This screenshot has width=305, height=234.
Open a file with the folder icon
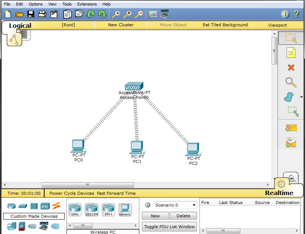(x=19, y=14)
